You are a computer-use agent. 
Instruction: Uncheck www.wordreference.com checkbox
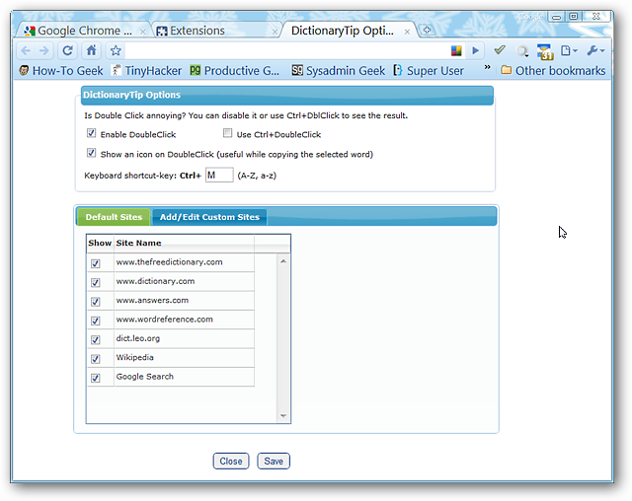tap(96, 321)
